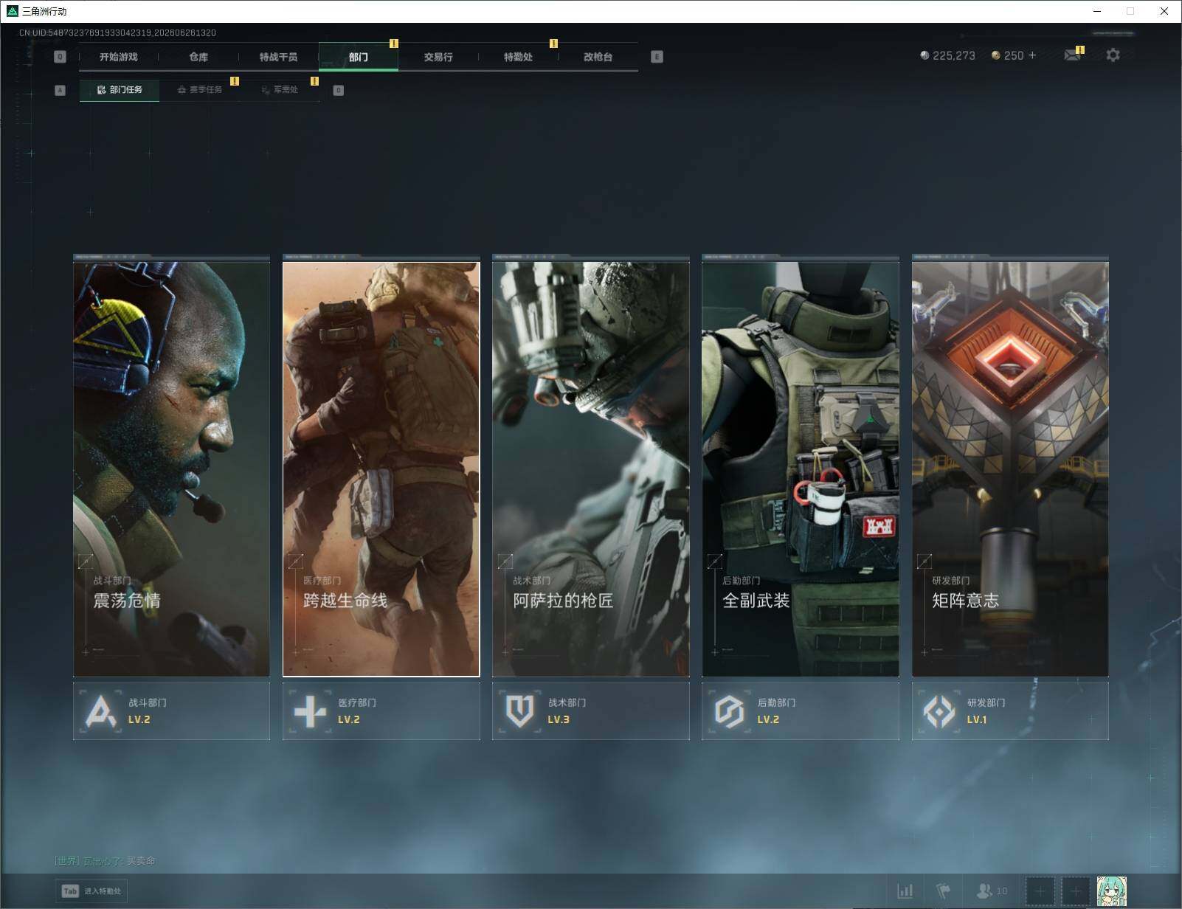The height and width of the screenshot is (909, 1182).
Task: Click the 后勤部门 hexagon emblem icon
Action: pos(730,711)
